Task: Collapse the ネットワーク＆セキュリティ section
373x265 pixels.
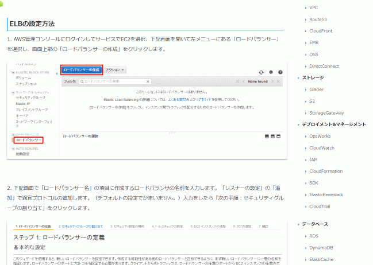Action: 13,92
